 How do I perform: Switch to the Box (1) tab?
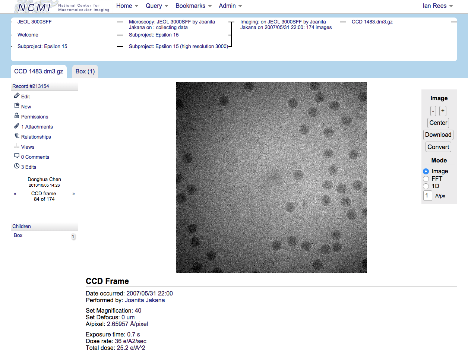(x=85, y=71)
